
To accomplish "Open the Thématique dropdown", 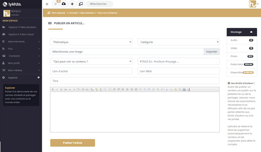I will (x=91, y=42).
